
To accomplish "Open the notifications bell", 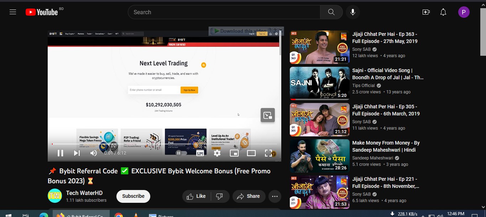I will pos(443,12).
